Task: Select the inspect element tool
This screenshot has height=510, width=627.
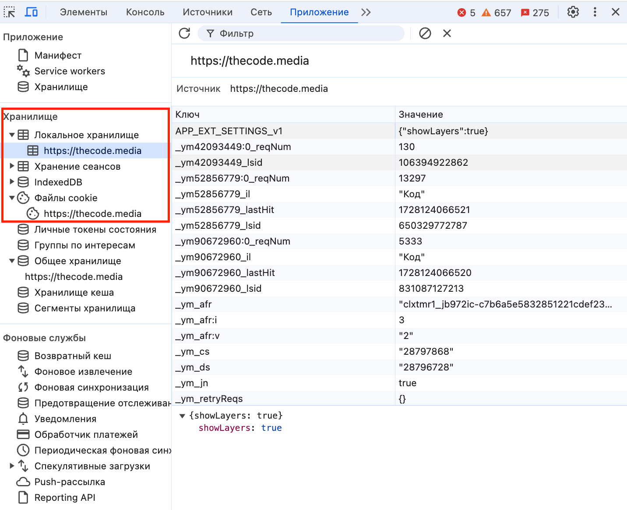Action: pos(9,12)
